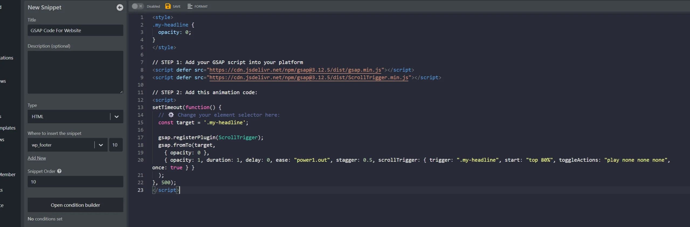Click 'gsap.registerPlugin' text on line 17
Image resolution: width=690 pixels, height=227 pixels.
(x=187, y=138)
